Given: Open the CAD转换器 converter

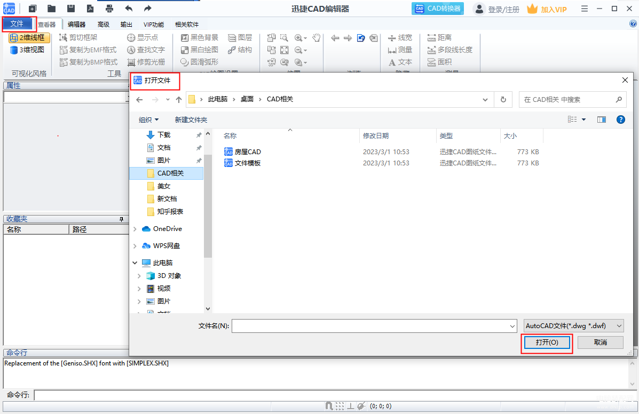Looking at the screenshot, I should tap(438, 9).
